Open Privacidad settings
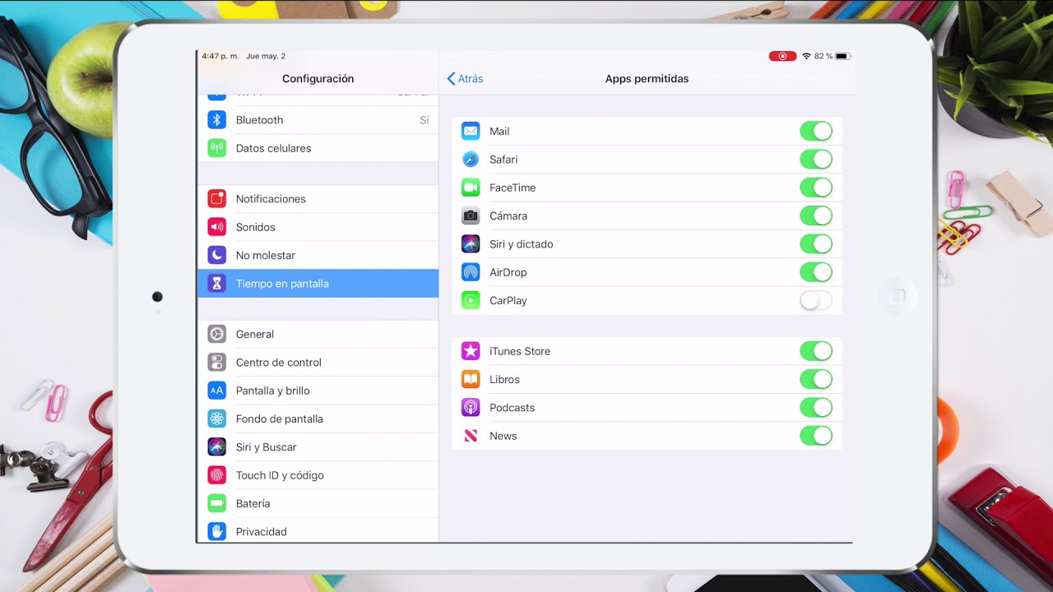 318,531
